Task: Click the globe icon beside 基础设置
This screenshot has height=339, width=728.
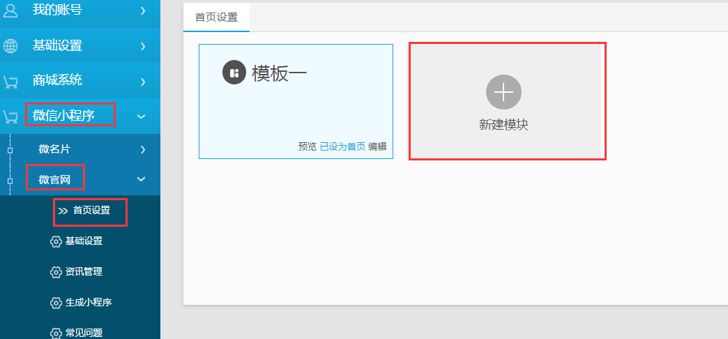Action: click(10, 45)
